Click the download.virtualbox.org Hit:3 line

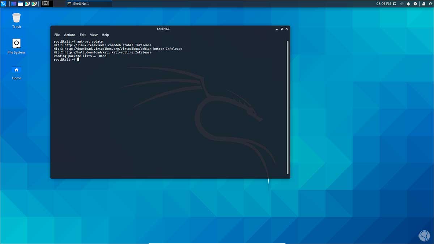coord(118,49)
